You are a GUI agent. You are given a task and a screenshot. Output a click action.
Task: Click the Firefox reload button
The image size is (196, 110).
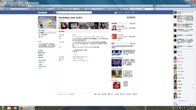click(12, 6)
